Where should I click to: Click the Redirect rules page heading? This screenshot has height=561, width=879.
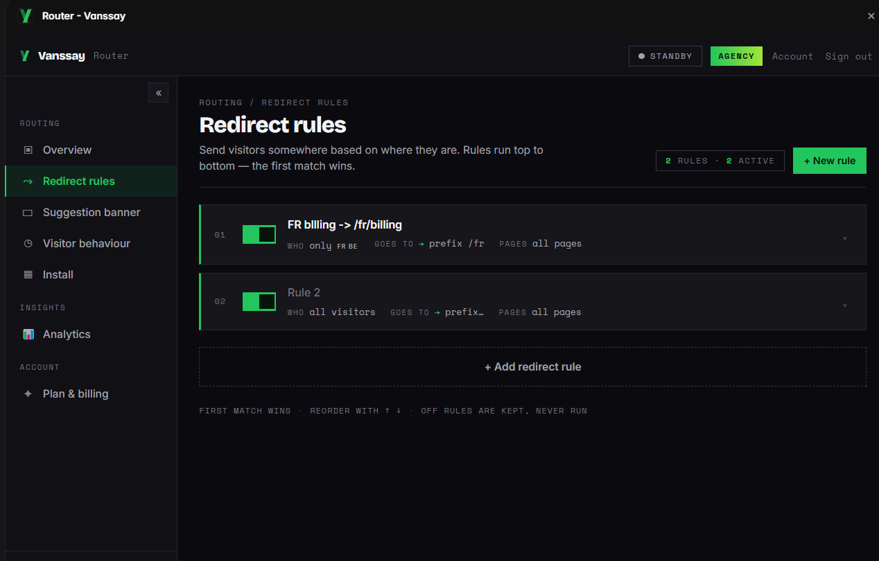click(272, 125)
